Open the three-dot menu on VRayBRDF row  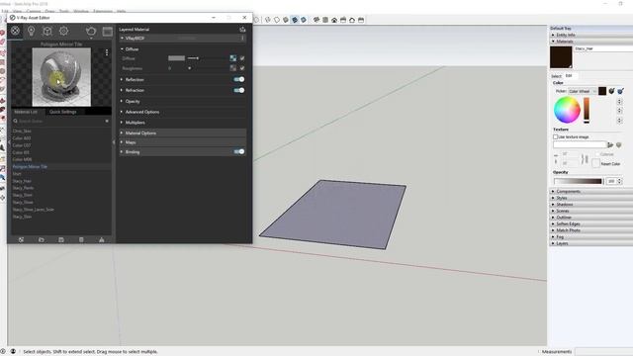(x=242, y=38)
